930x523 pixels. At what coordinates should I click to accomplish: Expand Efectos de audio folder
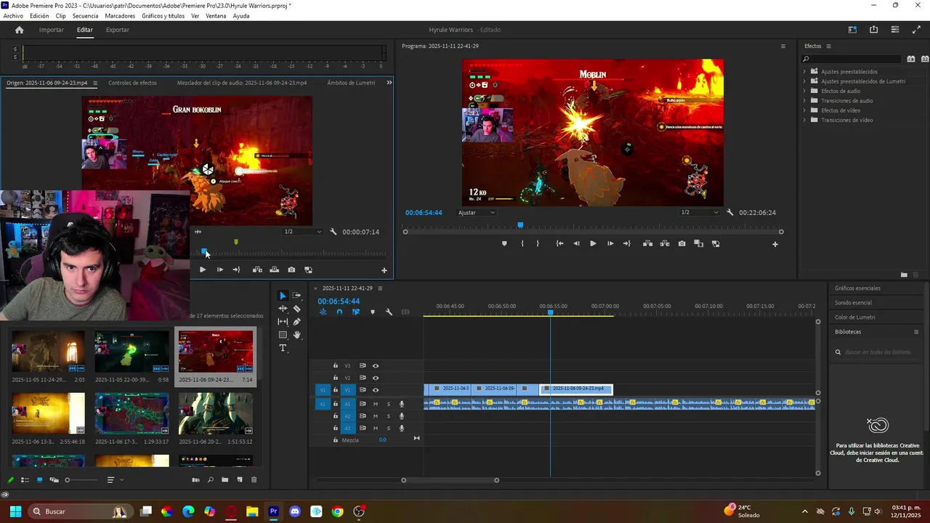pos(804,91)
